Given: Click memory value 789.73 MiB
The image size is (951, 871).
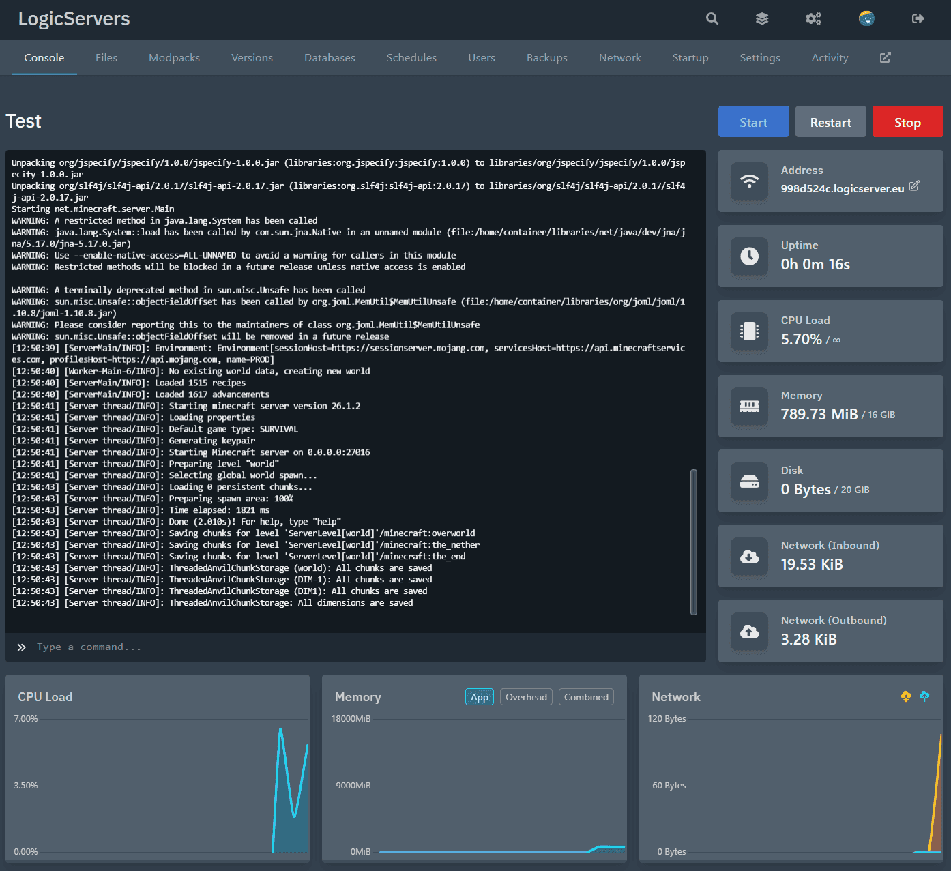Looking at the screenshot, I should pos(819,414).
